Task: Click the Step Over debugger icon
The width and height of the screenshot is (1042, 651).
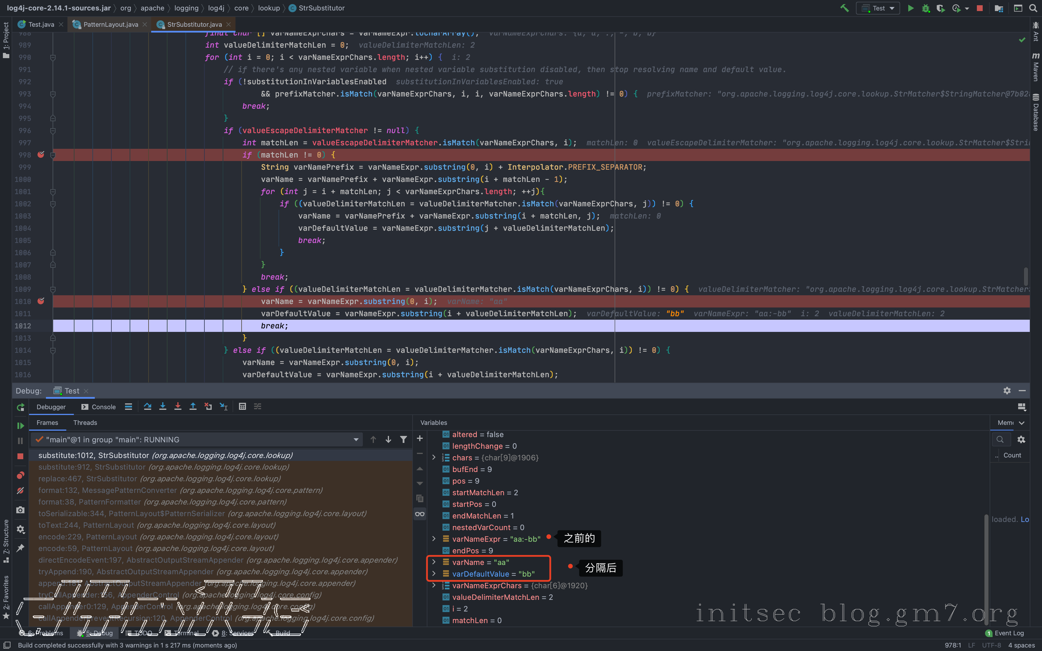Action: coord(148,407)
